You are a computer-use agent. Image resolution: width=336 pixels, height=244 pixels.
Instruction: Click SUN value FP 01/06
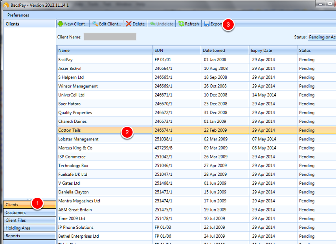[x=163, y=236]
